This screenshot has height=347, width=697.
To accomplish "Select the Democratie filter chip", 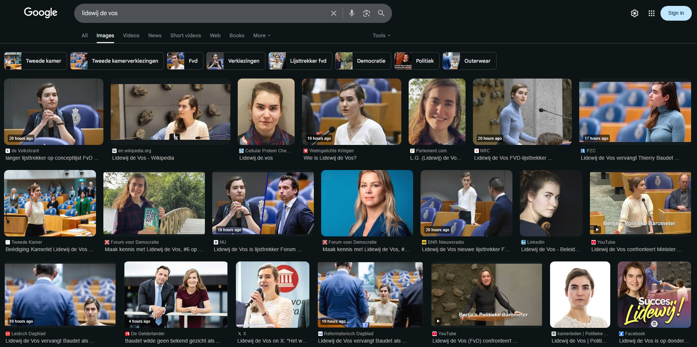I will [363, 61].
